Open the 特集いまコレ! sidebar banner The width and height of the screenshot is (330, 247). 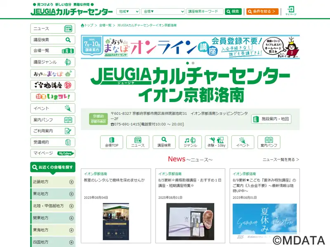click(53, 97)
